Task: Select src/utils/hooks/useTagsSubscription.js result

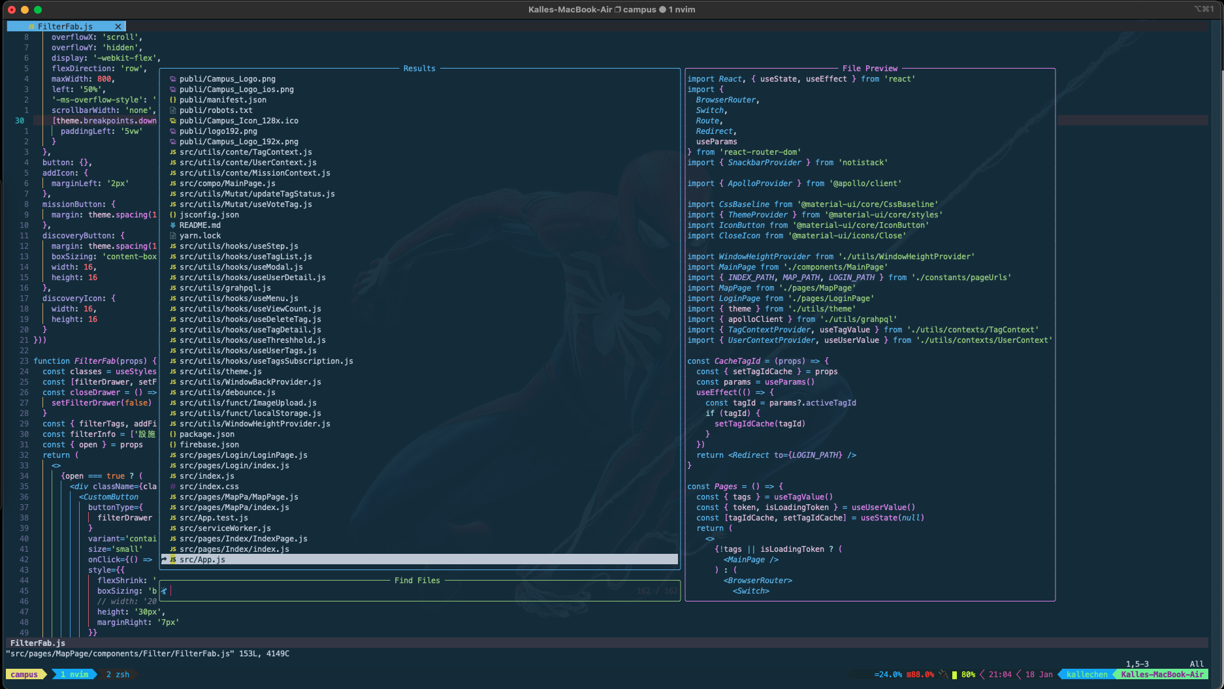Action: point(266,361)
